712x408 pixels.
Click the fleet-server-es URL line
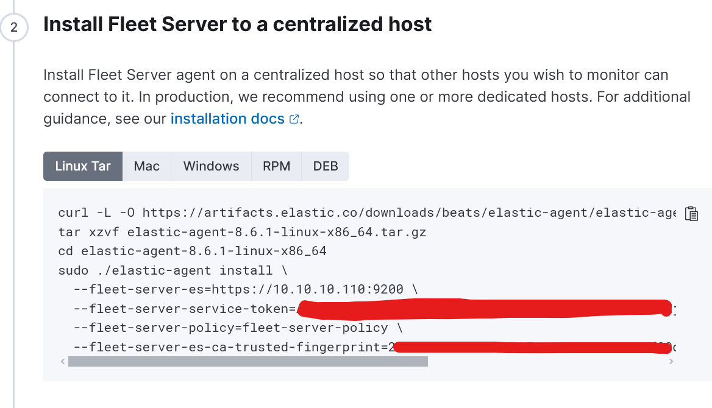tap(245, 289)
